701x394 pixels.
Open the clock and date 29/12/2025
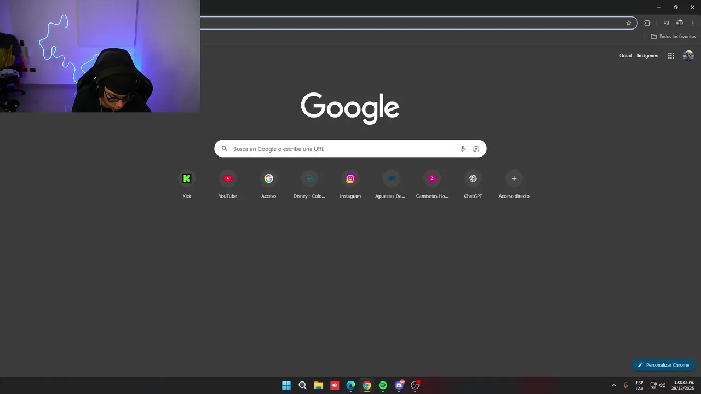[682, 385]
